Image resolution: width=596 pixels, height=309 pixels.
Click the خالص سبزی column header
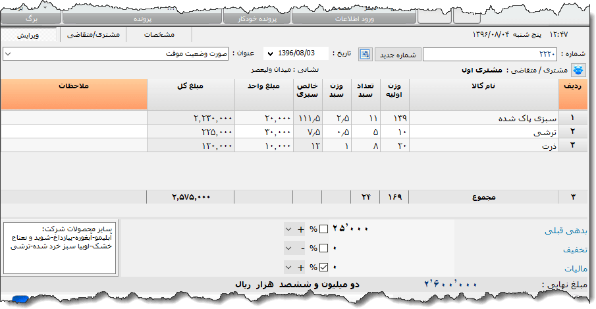click(x=308, y=94)
